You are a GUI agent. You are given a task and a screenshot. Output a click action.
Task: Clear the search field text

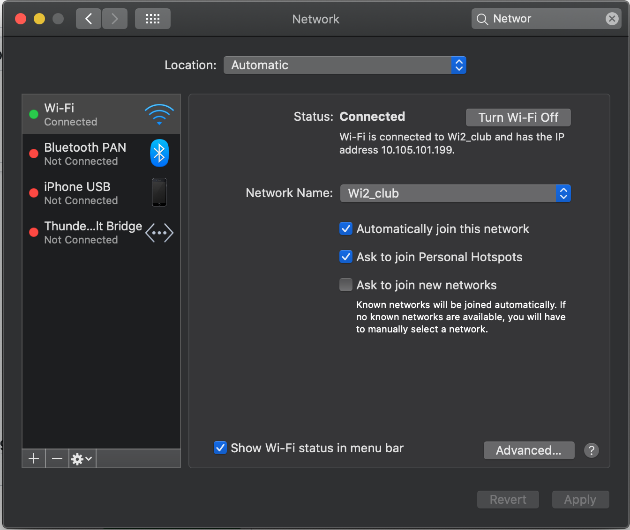coord(612,19)
